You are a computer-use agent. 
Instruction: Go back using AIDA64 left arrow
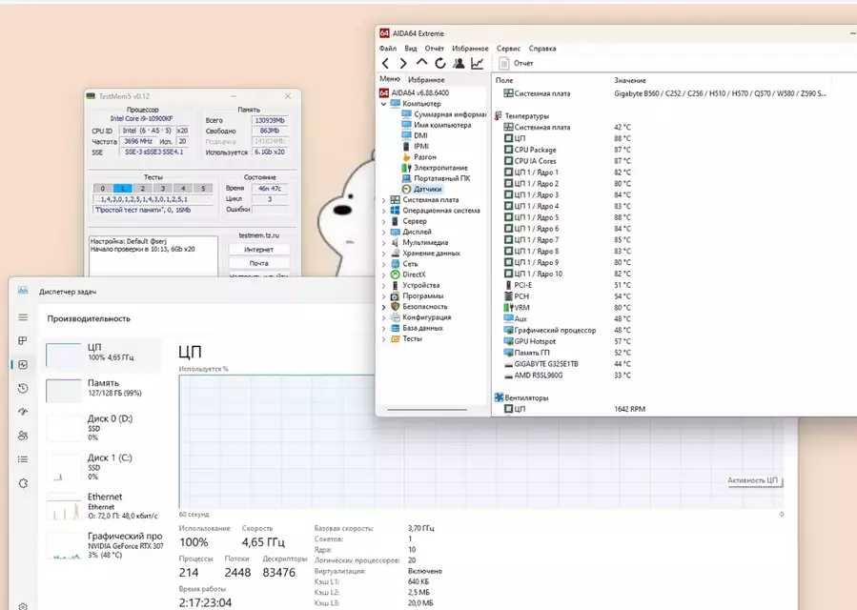386,64
